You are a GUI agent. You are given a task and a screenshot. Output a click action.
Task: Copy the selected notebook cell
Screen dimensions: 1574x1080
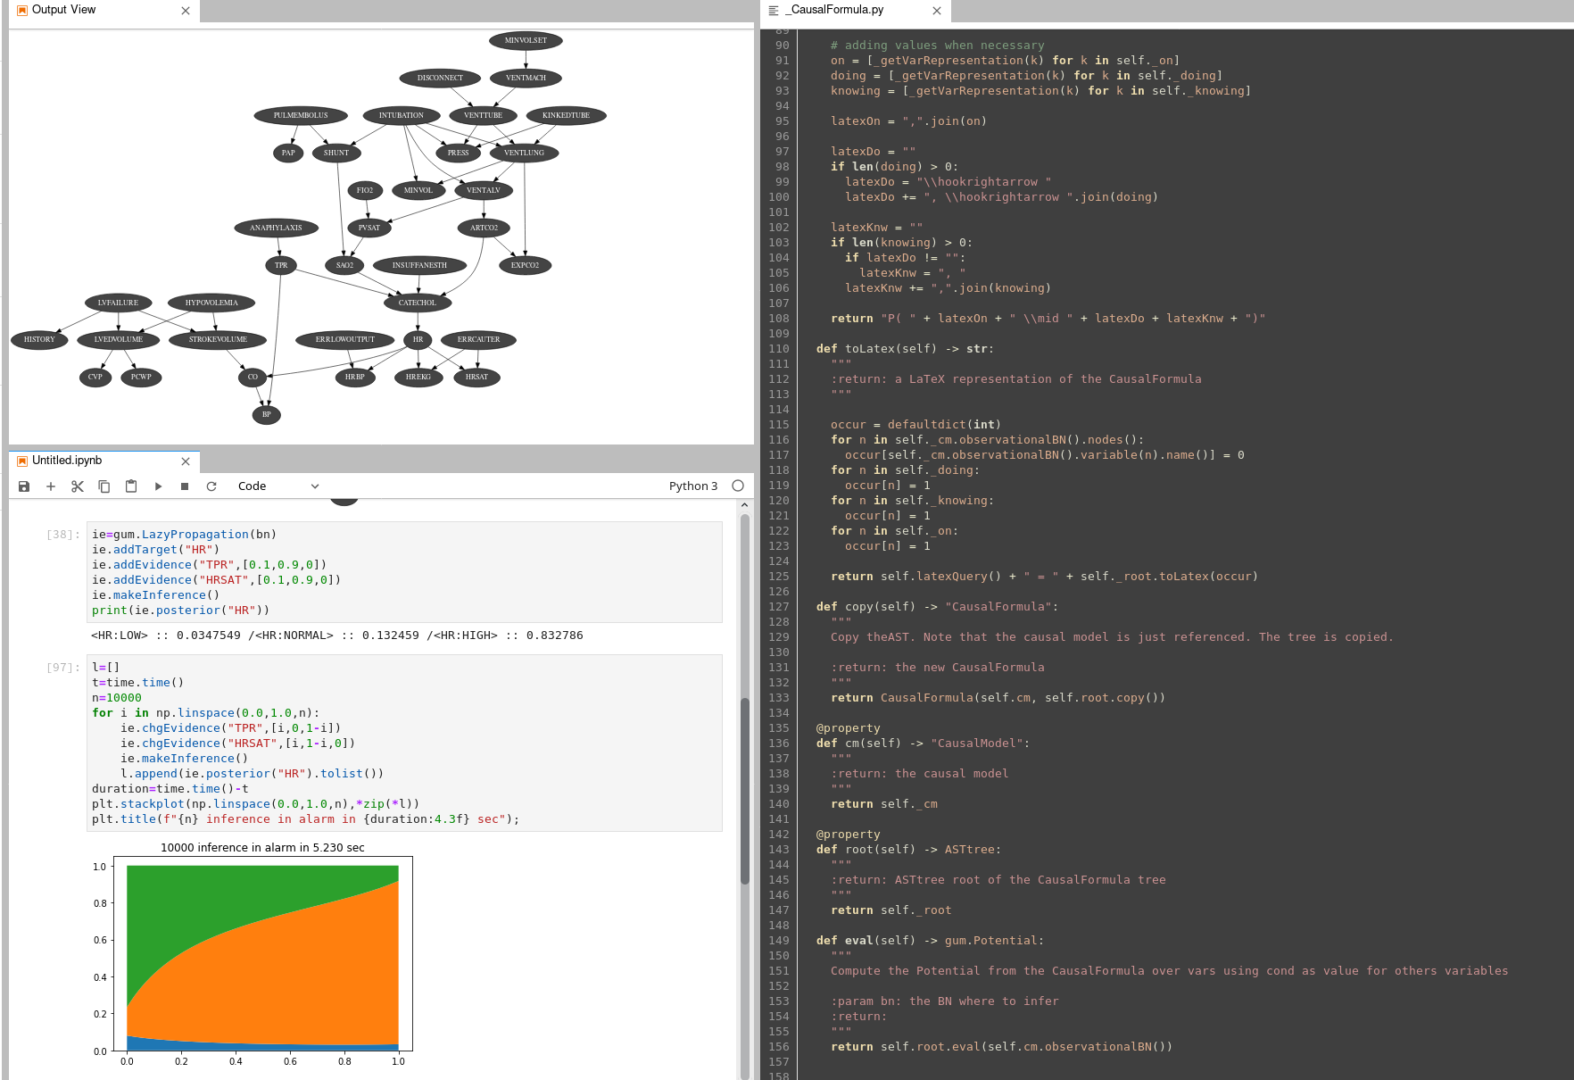[104, 486]
